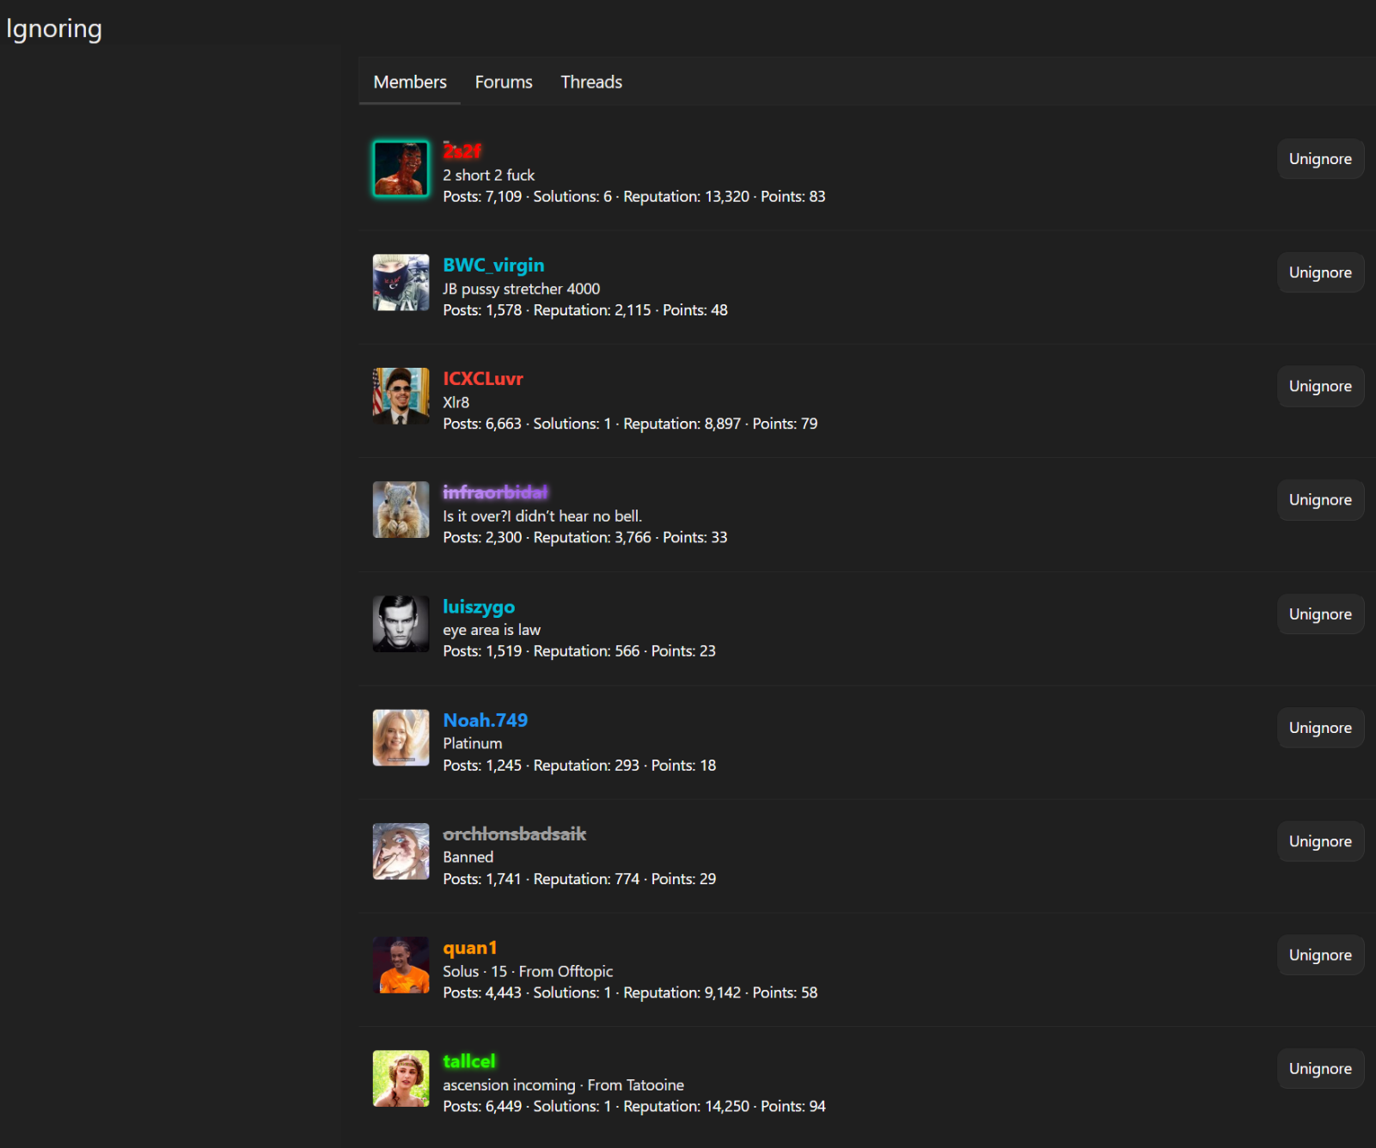This screenshot has width=1376, height=1148.
Task: Unignore the banned member orchlonsbadsaik
Action: (x=1320, y=841)
